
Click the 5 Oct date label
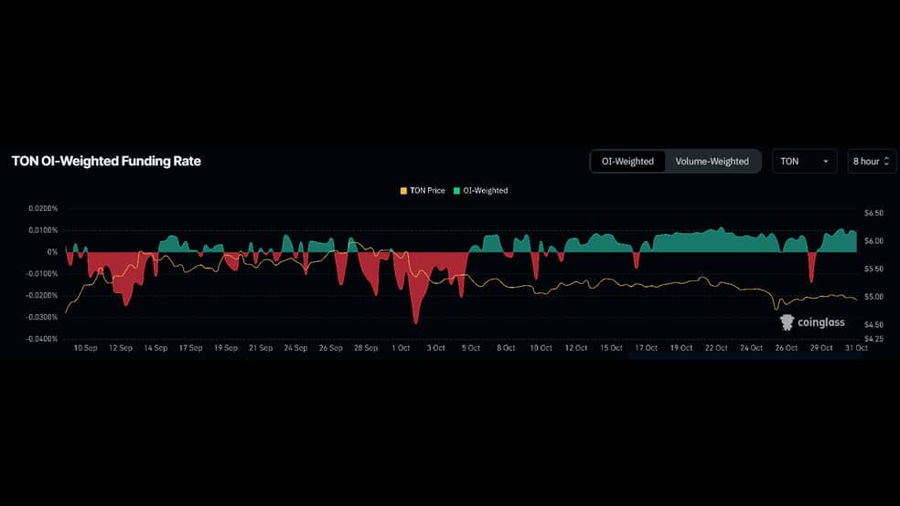click(471, 348)
